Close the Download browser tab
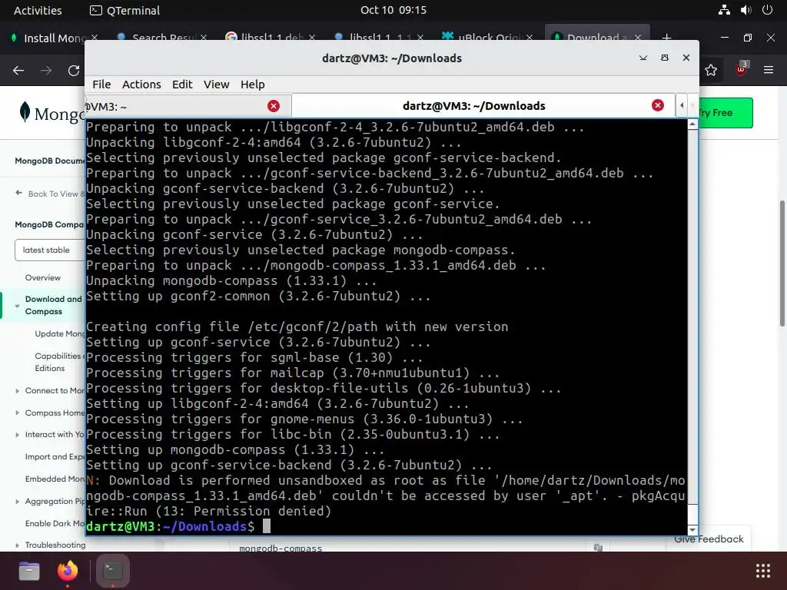This screenshot has width=787, height=590. [638, 38]
